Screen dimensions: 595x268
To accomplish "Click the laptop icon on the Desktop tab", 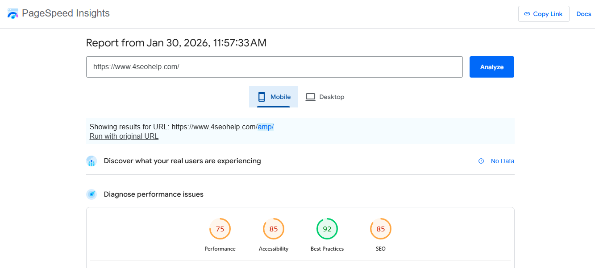I will pyautogui.click(x=311, y=96).
